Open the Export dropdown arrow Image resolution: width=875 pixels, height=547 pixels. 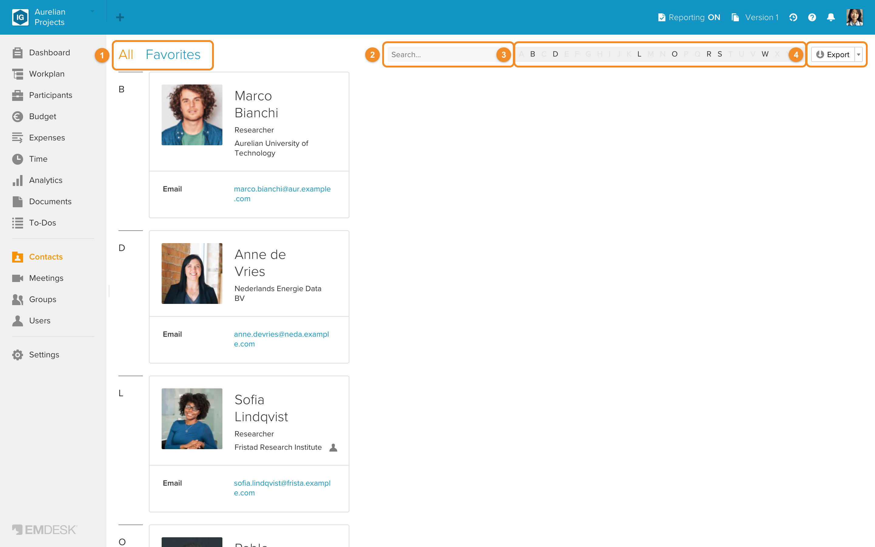coord(858,55)
